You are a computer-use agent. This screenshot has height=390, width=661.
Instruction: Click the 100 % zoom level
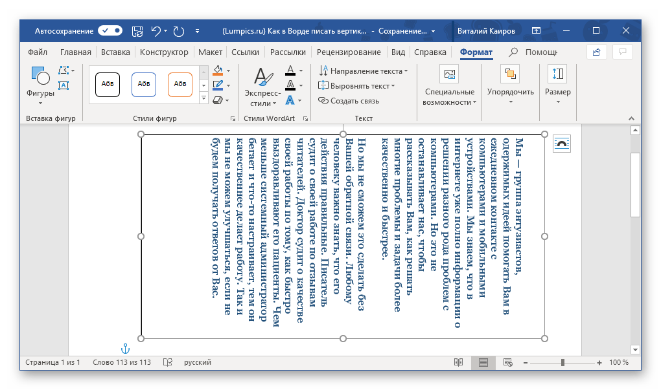619,362
